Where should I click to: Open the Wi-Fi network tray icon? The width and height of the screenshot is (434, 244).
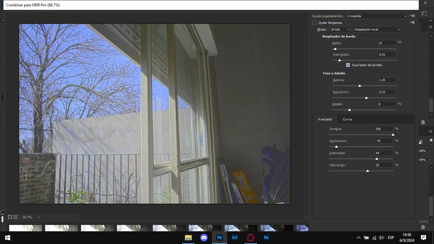point(374,238)
